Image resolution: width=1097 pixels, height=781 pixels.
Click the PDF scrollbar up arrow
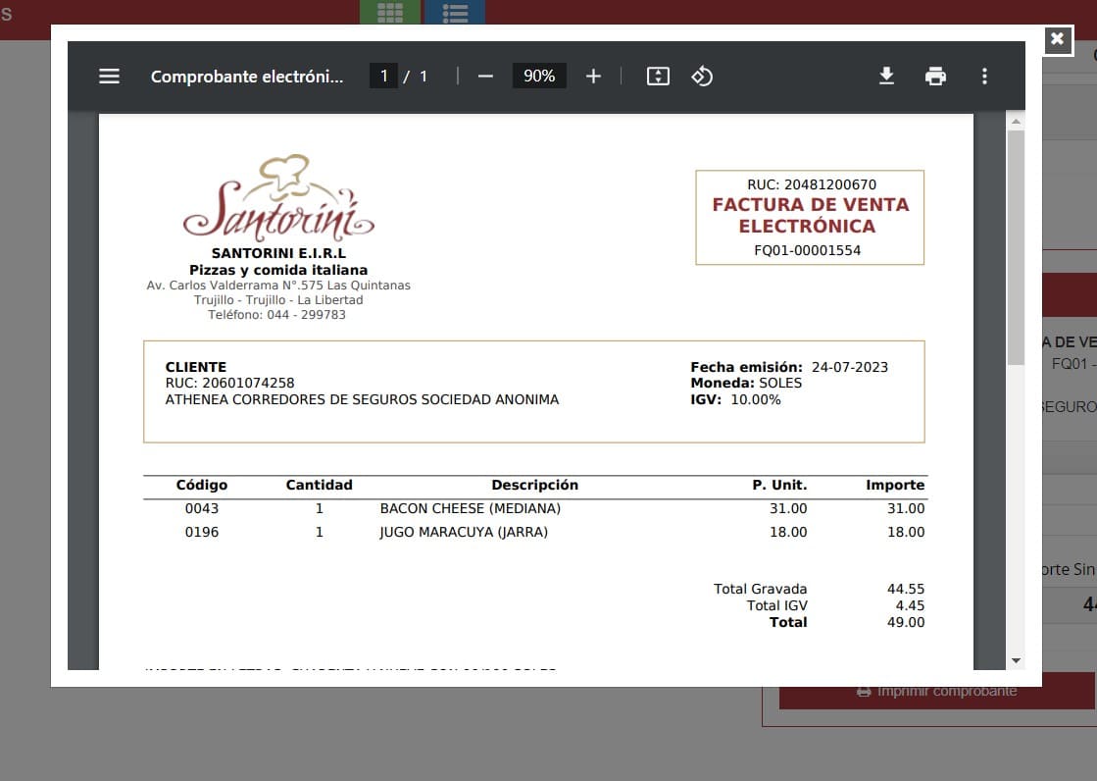[1016, 122]
